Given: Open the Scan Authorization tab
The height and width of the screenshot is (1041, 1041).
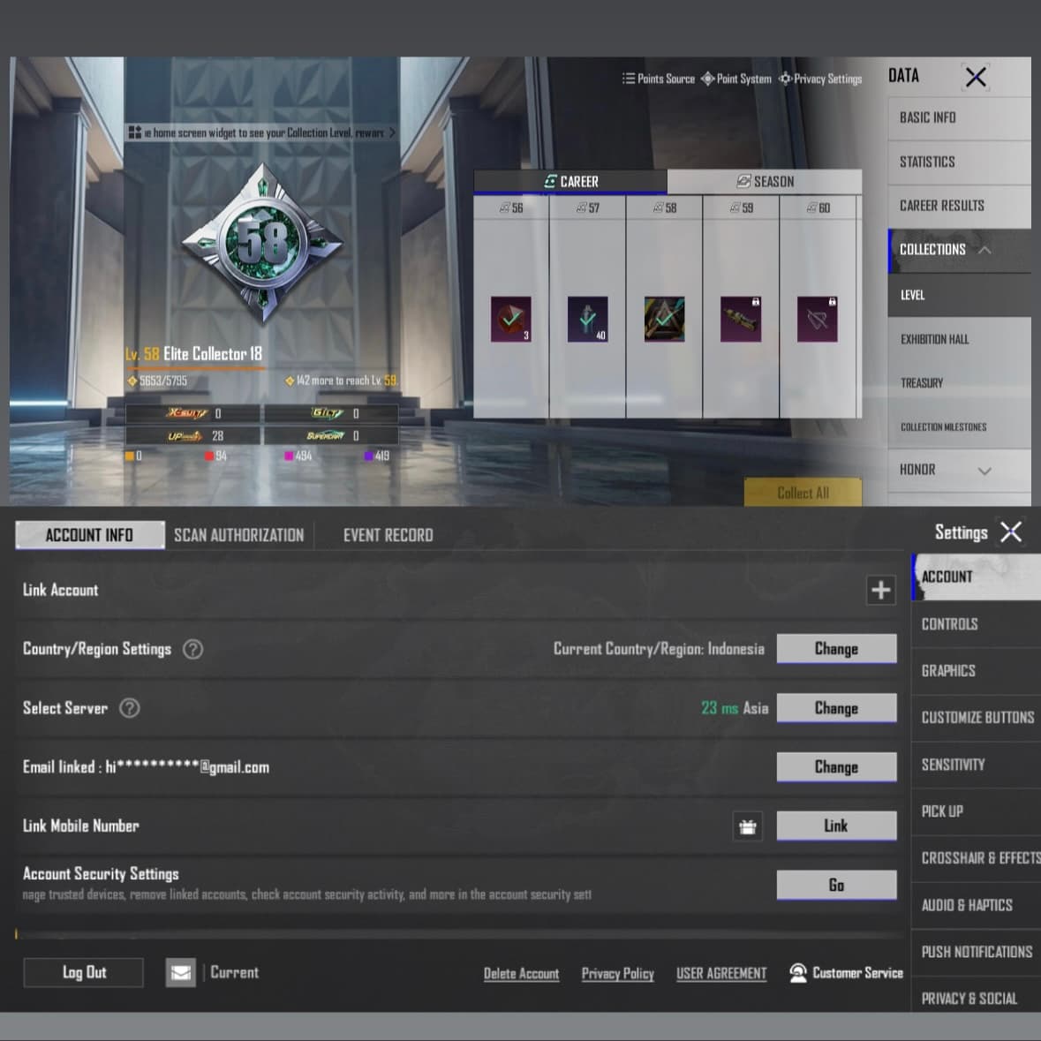Looking at the screenshot, I should pos(239,535).
